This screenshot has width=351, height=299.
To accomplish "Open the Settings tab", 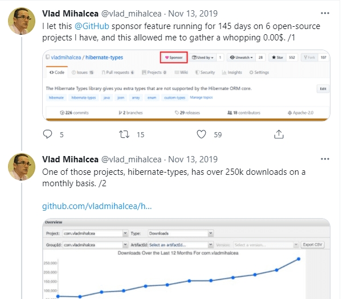I will (x=259, y=72).
